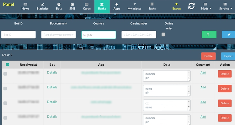
Task: Focus the Bot comment input field
Action: tap(59, 35)
